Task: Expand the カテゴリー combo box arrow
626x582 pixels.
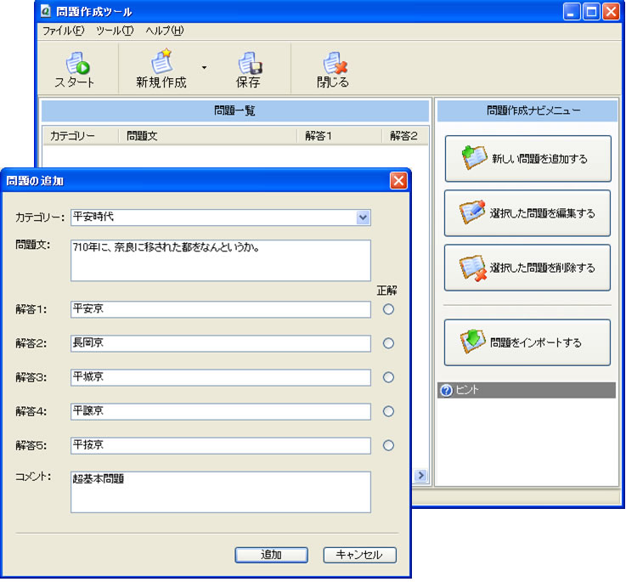Action: coord(363,218)
